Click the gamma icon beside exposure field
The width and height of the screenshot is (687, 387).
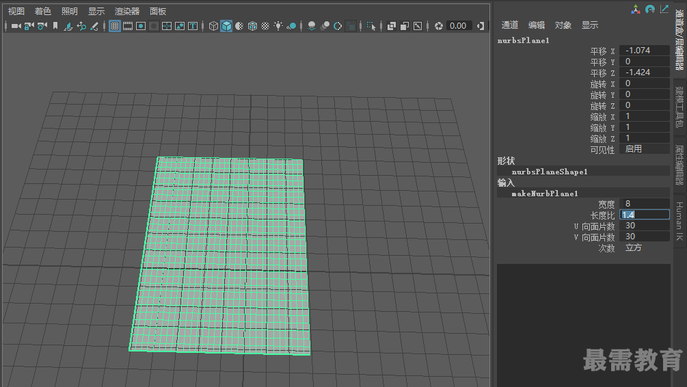481,26
